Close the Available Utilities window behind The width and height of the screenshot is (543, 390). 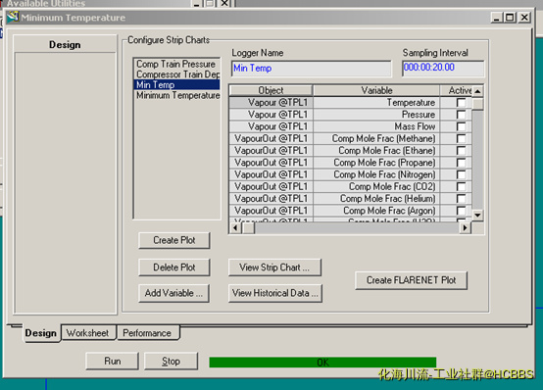tap(224, 3)
